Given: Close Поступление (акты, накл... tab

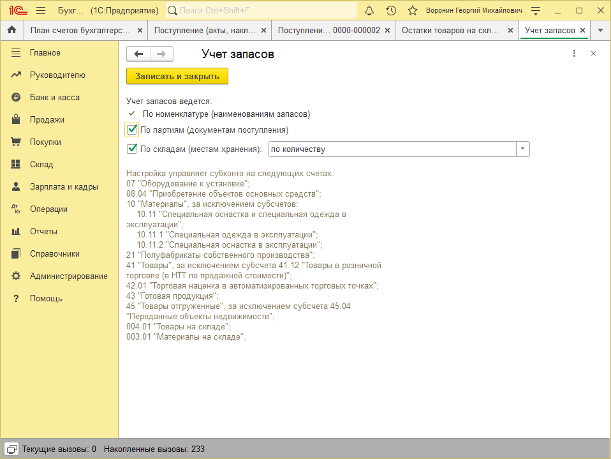Looking at the screenshot, I should coord(264,31).
